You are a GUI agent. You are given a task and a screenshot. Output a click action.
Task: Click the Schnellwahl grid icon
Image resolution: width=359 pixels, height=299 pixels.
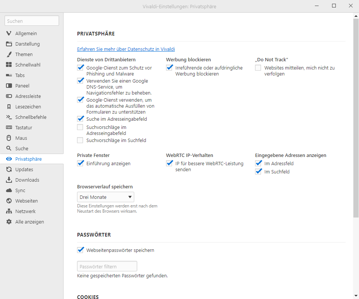[9, 65]
